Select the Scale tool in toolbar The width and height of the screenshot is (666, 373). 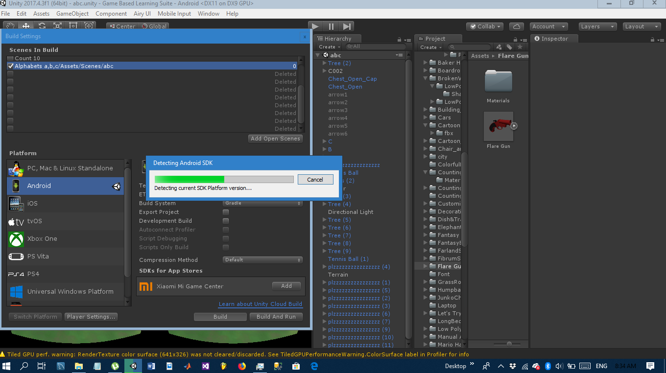pyautogui.click(x=58, y=26)
